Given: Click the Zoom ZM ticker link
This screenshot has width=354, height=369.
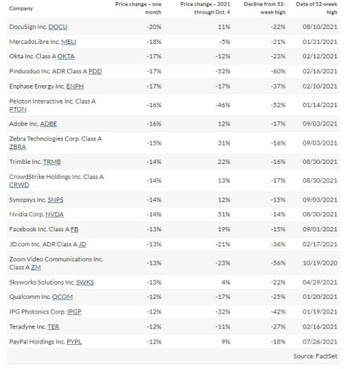Looking at the screenshot, I should [x=36, y=268].
